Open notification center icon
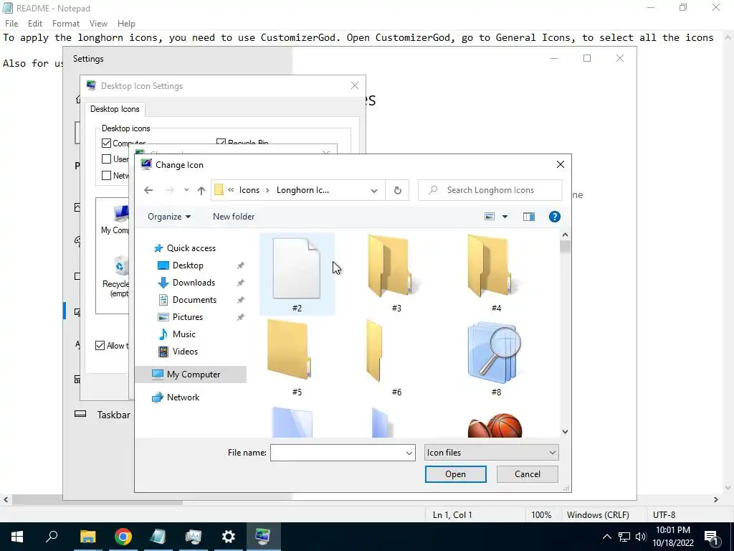 [x=712, y=538]
